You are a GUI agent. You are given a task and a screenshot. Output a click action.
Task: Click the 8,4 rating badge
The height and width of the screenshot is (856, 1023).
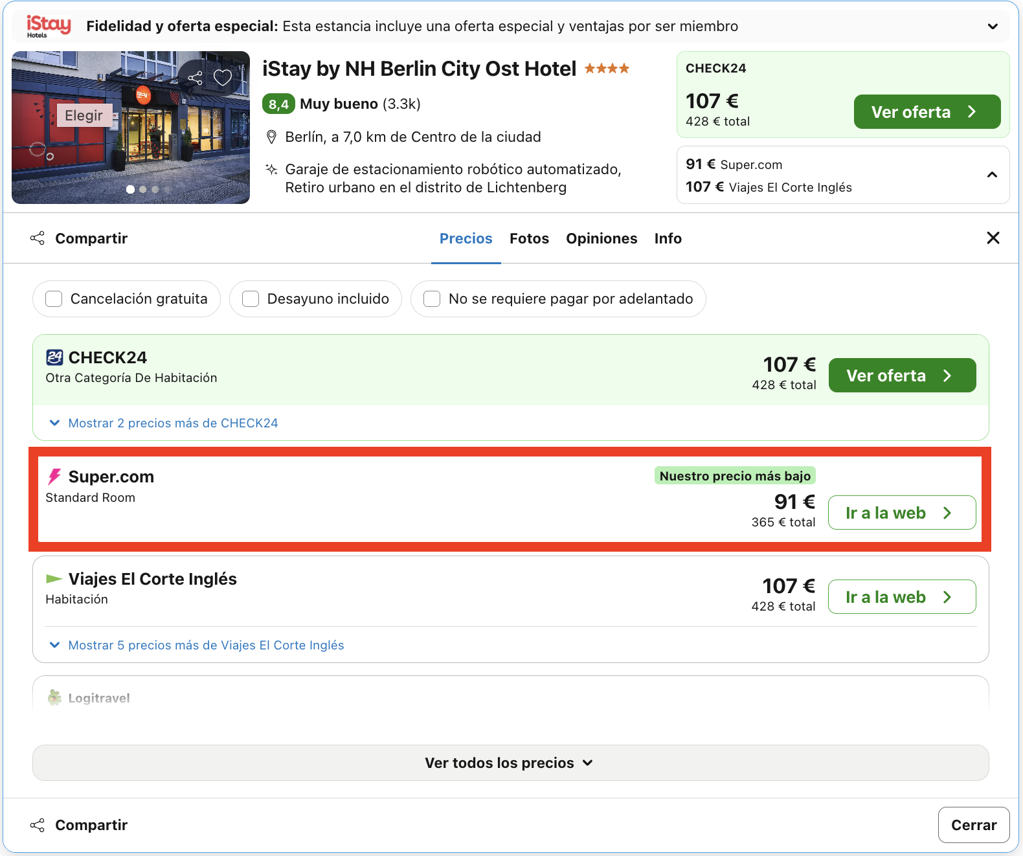[x=278, y=104]
